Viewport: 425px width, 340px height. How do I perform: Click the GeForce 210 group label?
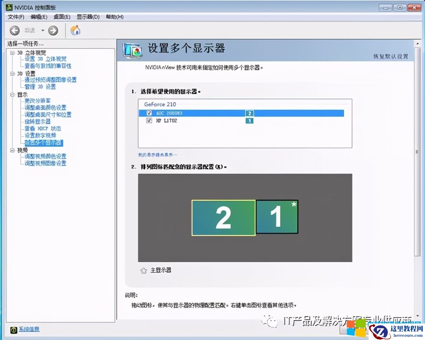(x=160, y=104)
